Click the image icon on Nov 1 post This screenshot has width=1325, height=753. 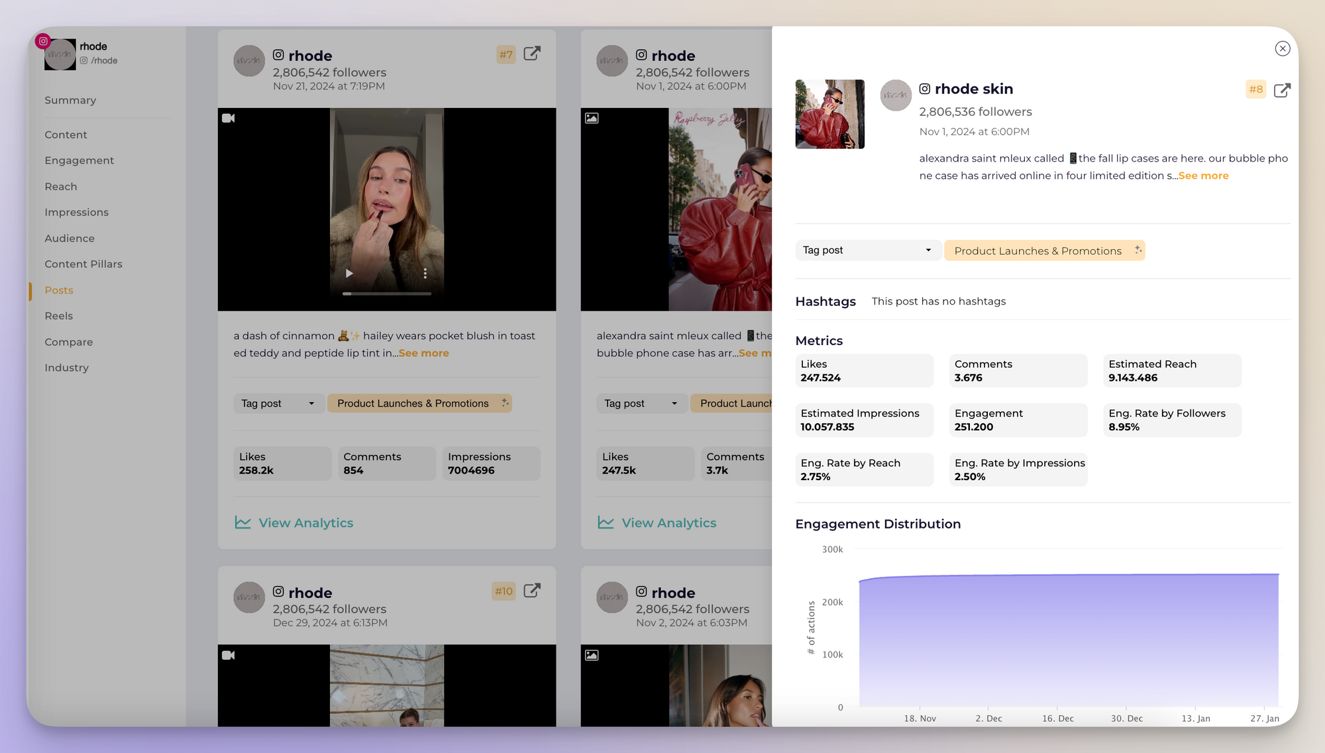coord(592,118)
